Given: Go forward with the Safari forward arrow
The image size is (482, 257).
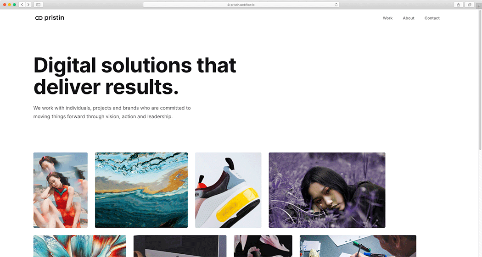Looking at the screenshot, I should (28, 5).
